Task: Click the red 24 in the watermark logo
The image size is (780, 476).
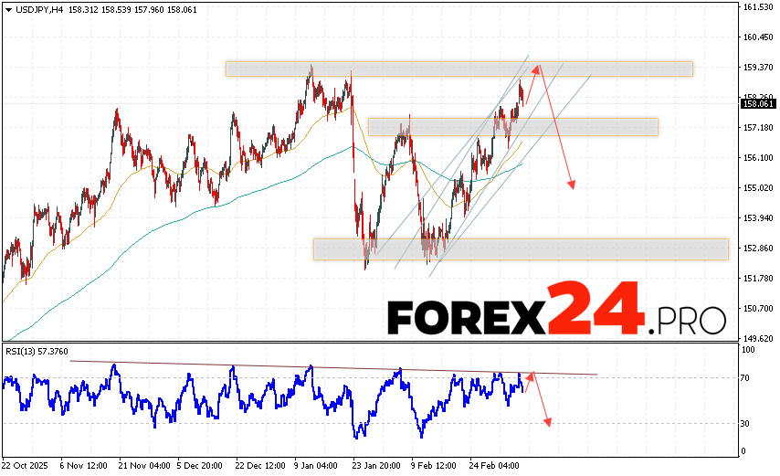Action: point(596,311)
